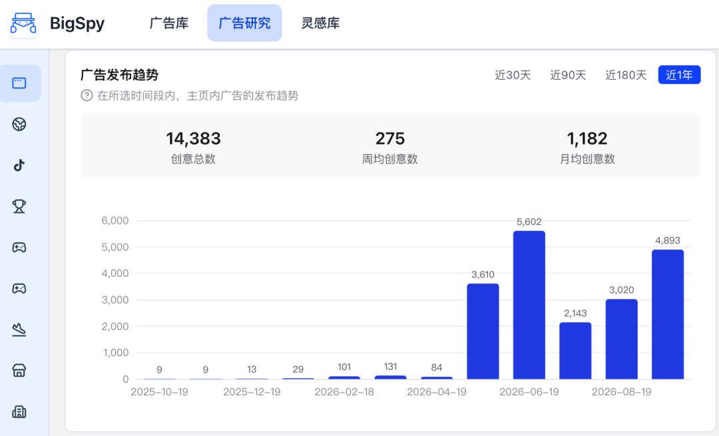Select the 月均创意数 label
The image size is (719, 436).
587,159
